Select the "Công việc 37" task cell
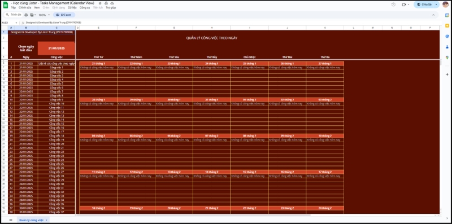This screenshot has height=224, width=452. click(56, 212)
